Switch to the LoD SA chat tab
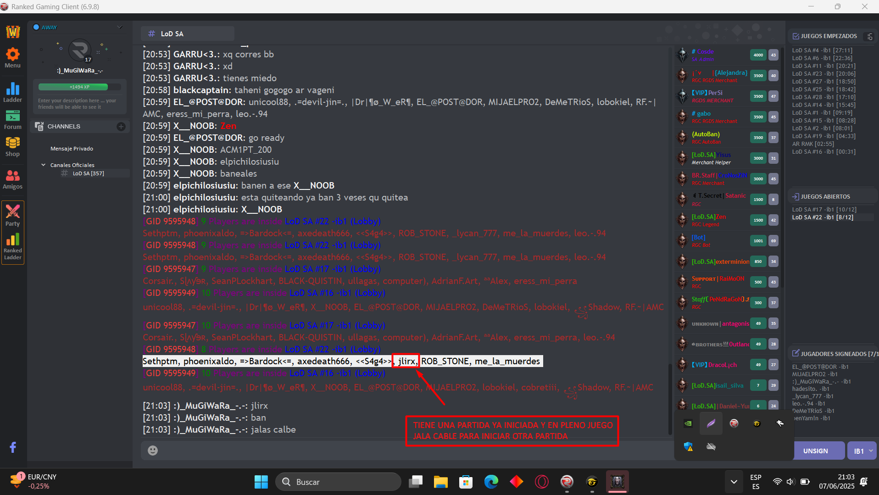The width and height of the screenshot is (879, 495). [187, 33]
